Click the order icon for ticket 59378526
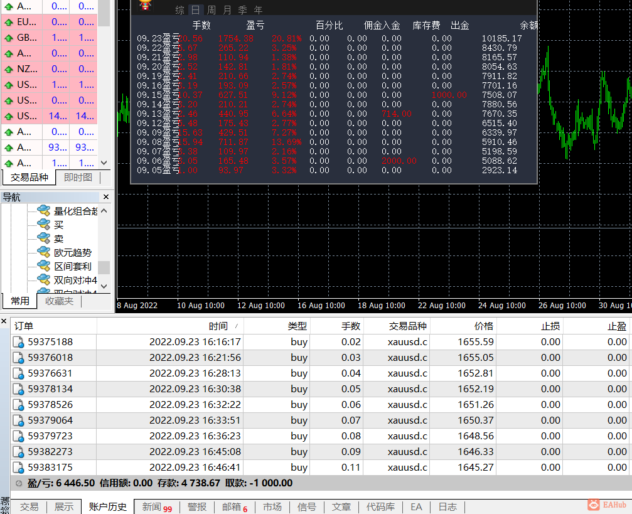This screenshot has height=514, width=632. coord(19,405)
